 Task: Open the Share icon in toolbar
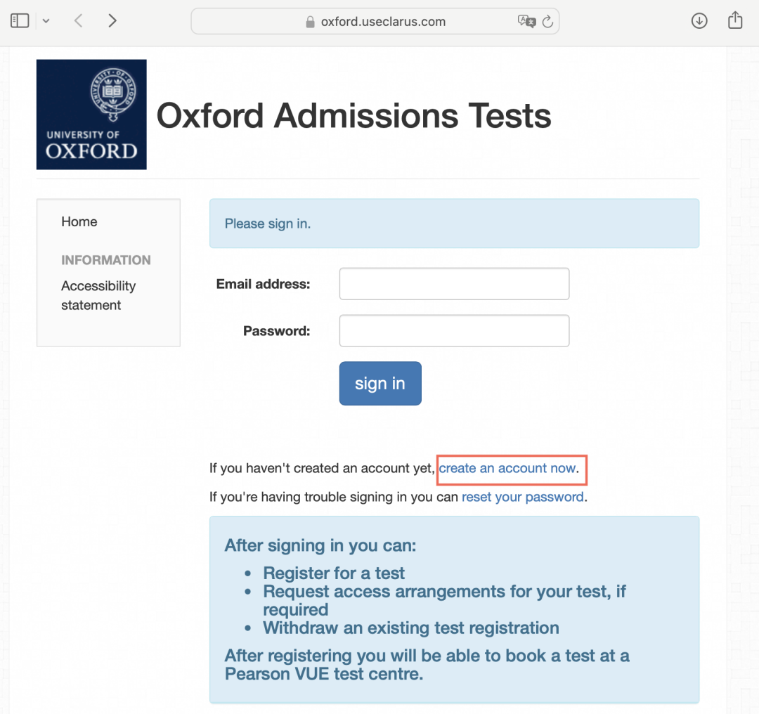735,20
